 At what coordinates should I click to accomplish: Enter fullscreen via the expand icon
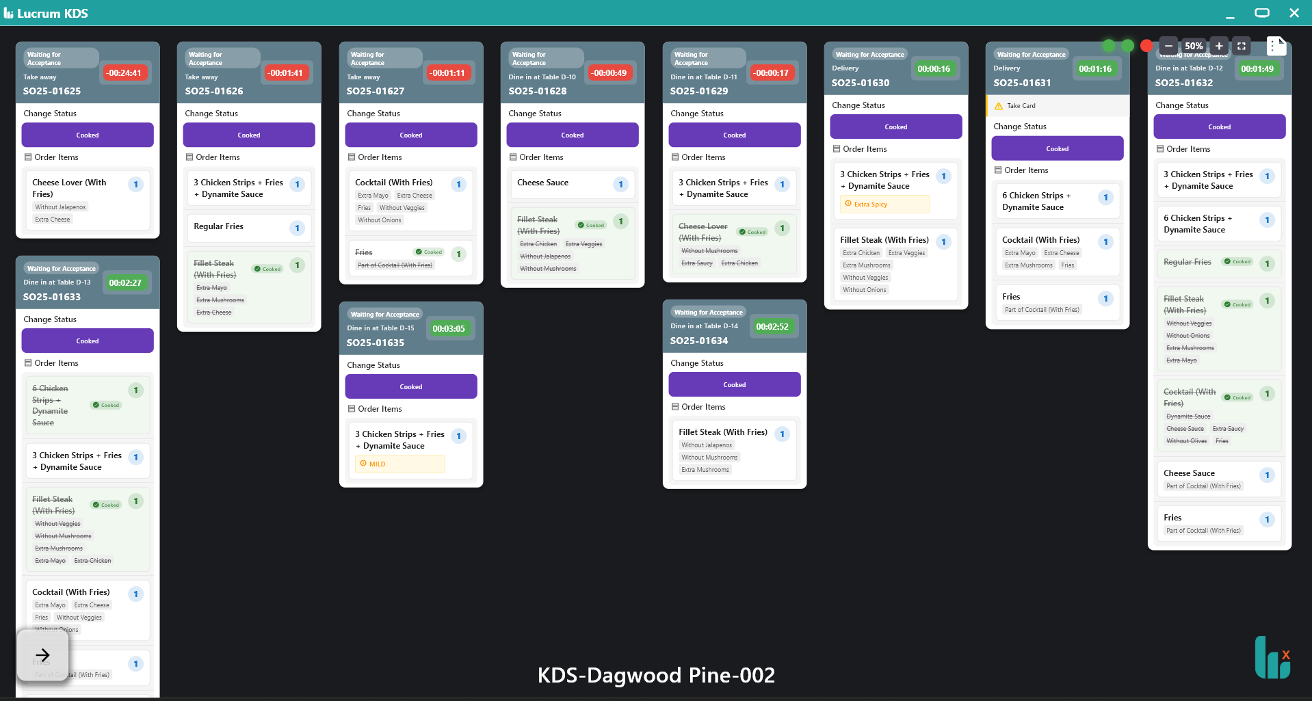1242,46
